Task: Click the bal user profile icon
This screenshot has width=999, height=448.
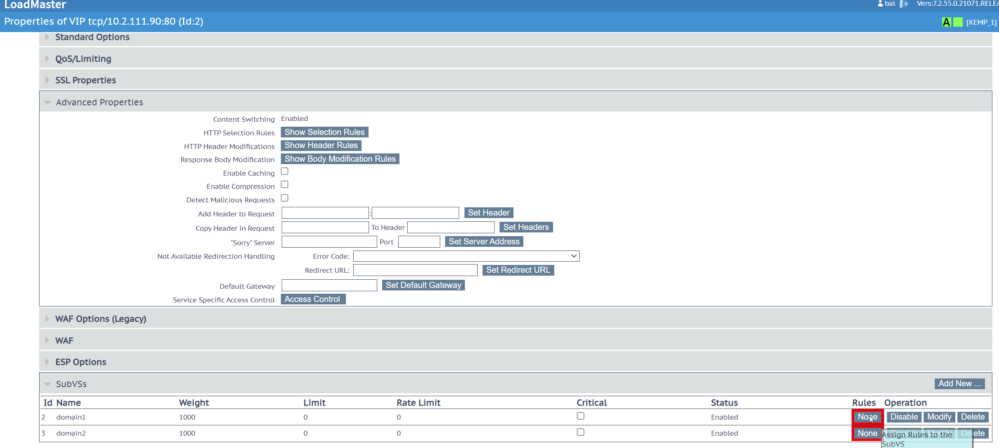Action: 880,4
